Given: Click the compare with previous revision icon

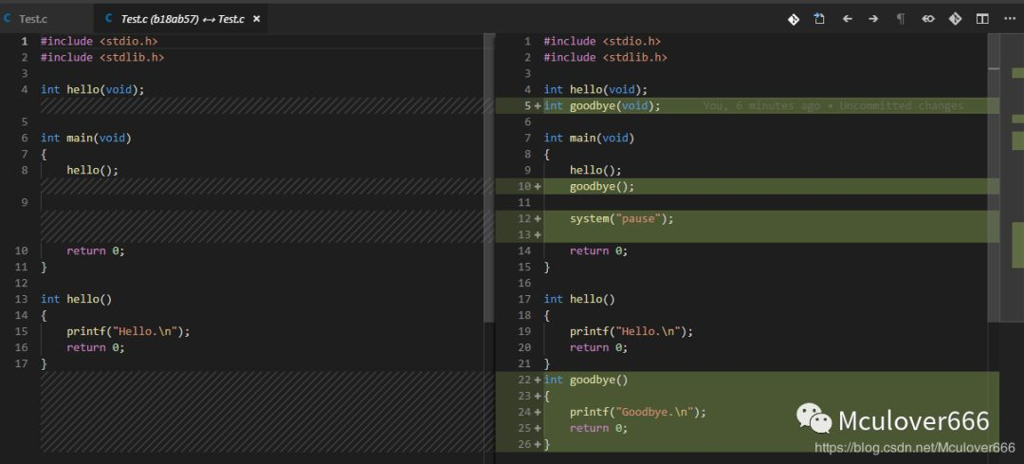Looking at the screenshot, I should (x=928, y=18).
